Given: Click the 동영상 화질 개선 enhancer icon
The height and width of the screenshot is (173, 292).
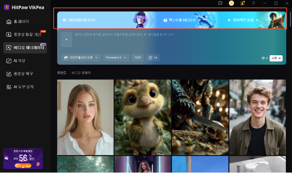Looking at the screenshot, I should click(x=9, y=35).
